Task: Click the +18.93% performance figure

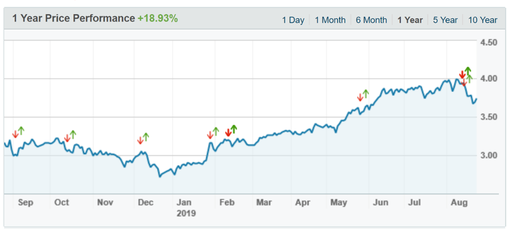Action: click(157, 18)
